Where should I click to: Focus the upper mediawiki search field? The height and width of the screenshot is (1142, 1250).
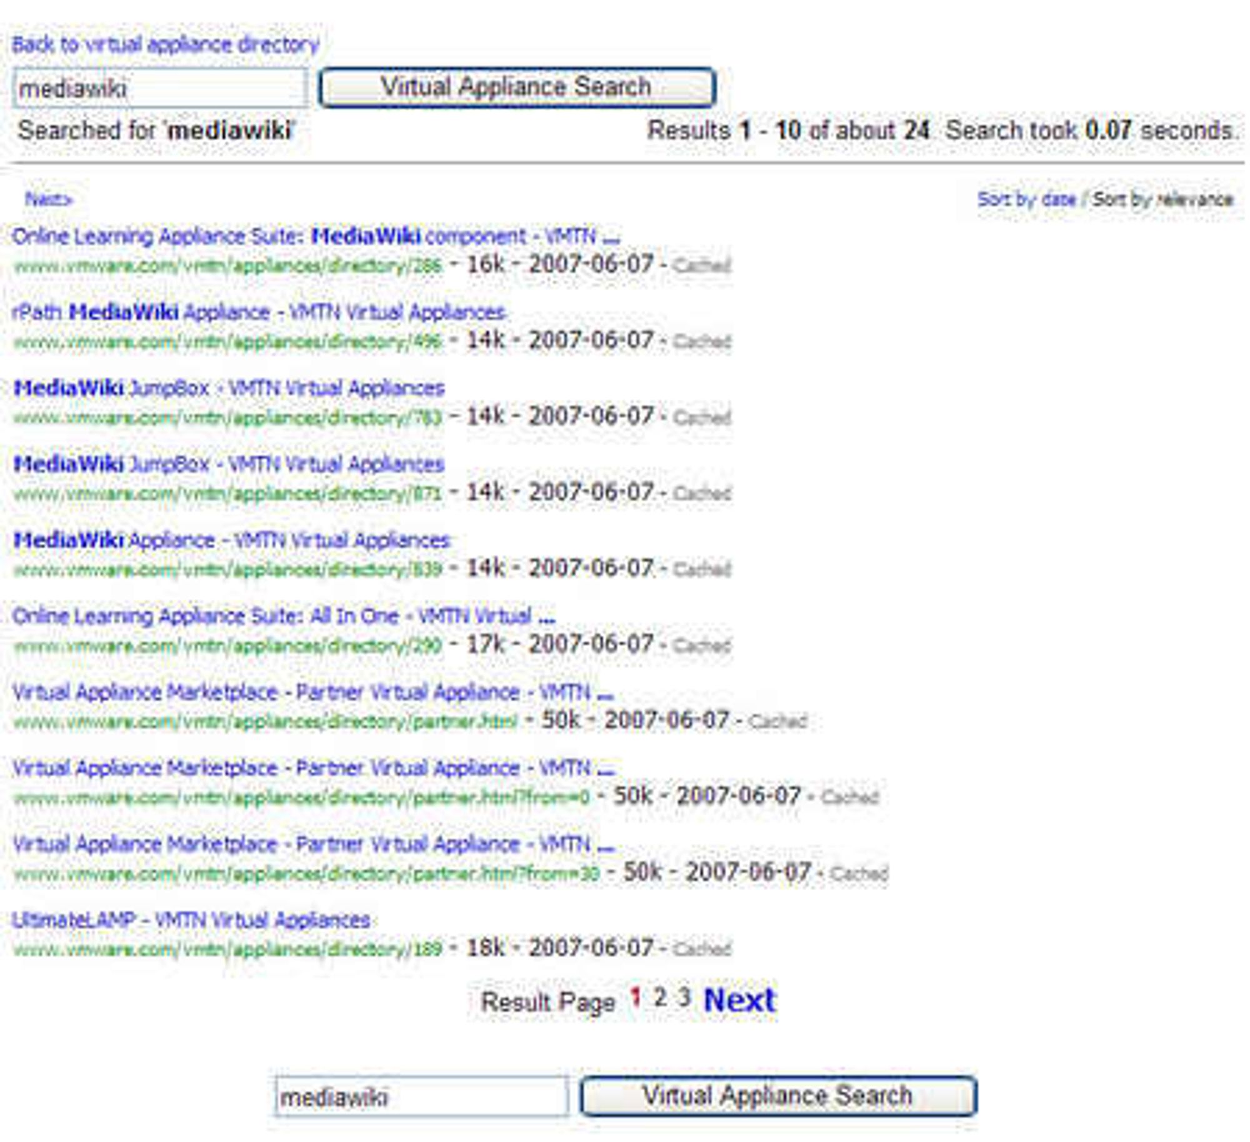click(160, 88)
